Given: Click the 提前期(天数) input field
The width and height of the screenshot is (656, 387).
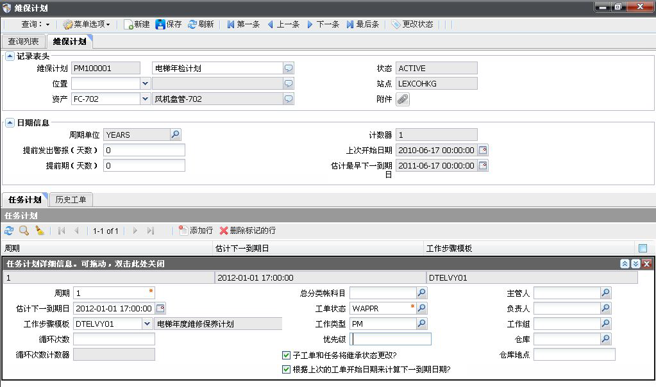Looking at the screenshot, I should (x=144, y=165).
